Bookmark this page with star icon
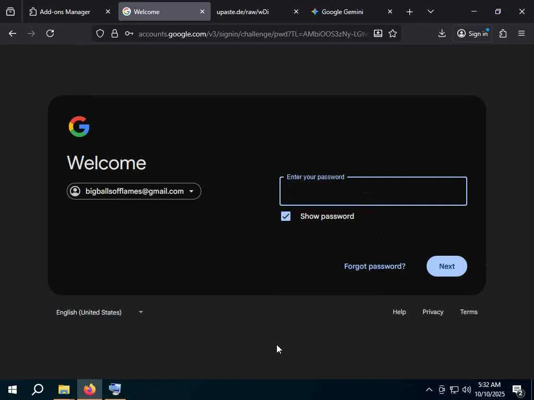Viewport: 534px width, 400px height. tap(393, 33)
